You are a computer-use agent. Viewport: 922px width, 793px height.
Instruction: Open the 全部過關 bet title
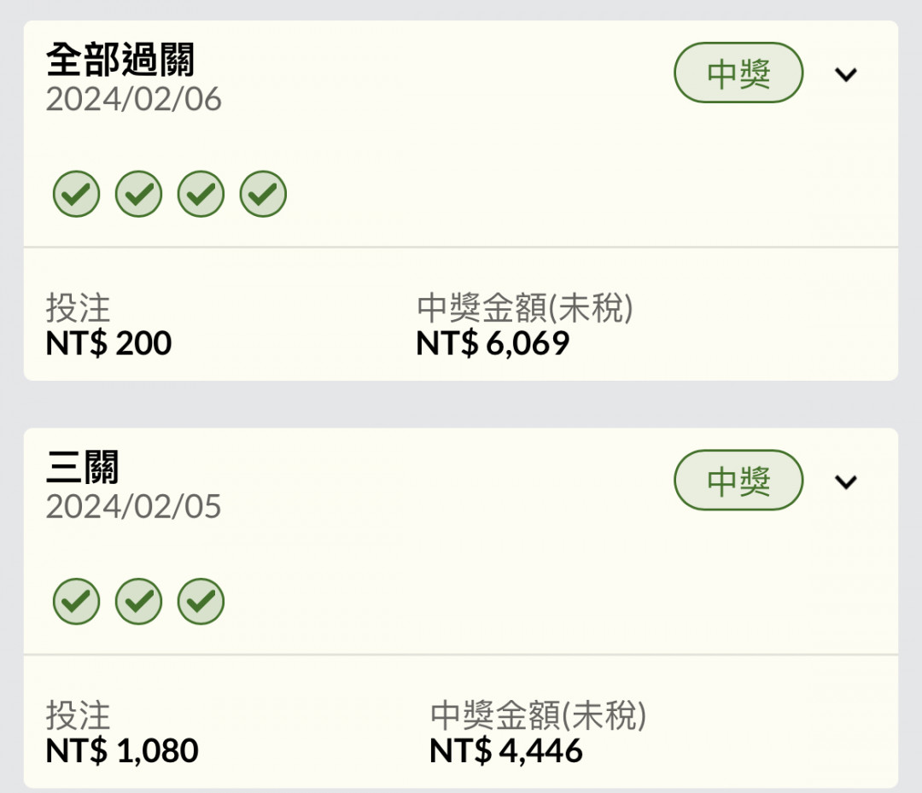pyautogui.click(x=120, y=60)
